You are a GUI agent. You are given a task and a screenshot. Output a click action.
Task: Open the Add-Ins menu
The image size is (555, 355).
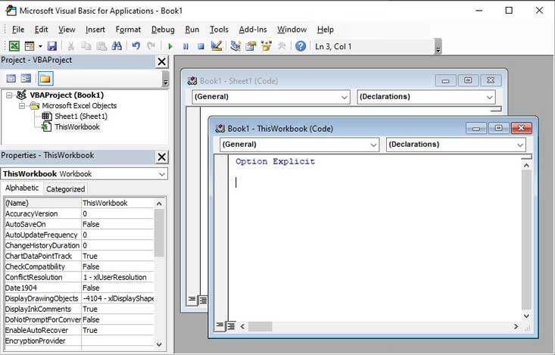pyautogui.click(x=253, y=30)
